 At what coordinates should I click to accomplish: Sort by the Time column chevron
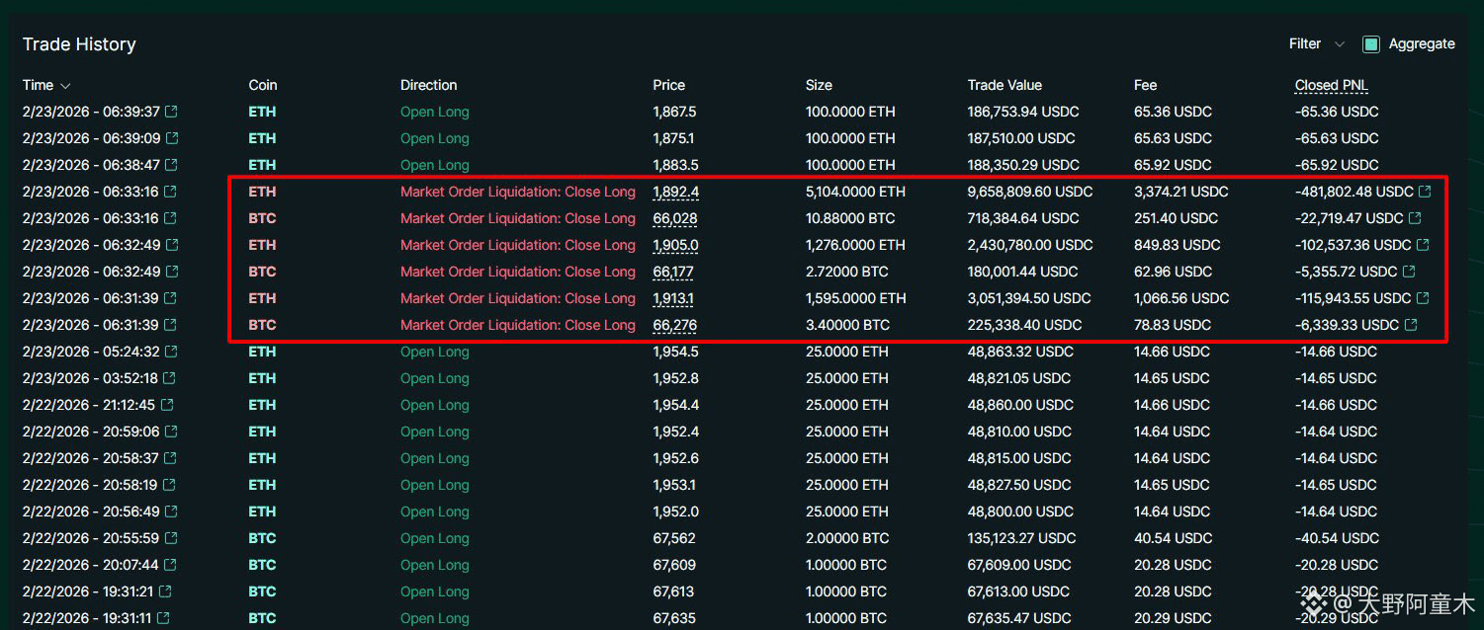(x=65, y=86)
